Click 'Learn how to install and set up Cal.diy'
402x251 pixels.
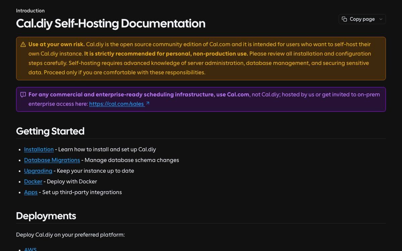point(107,149)
